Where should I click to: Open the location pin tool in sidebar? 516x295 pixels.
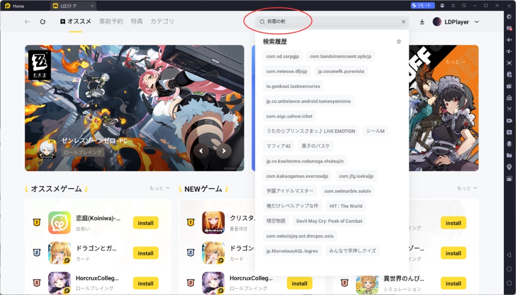point(509,167)
